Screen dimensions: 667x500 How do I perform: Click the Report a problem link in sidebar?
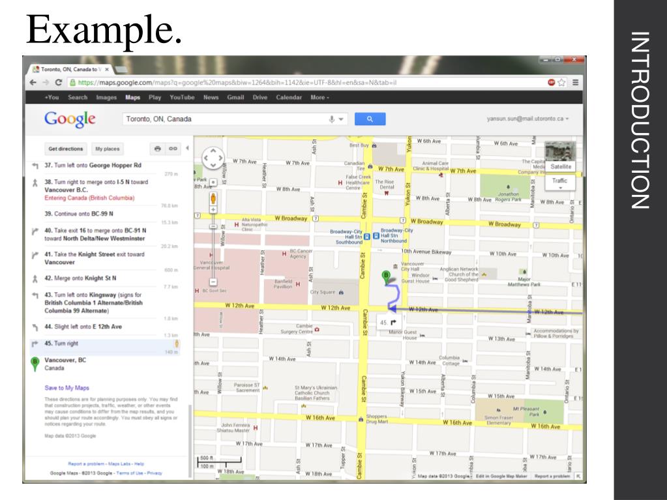(87, 464)
